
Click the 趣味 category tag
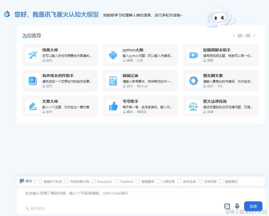tap(130, 112)
